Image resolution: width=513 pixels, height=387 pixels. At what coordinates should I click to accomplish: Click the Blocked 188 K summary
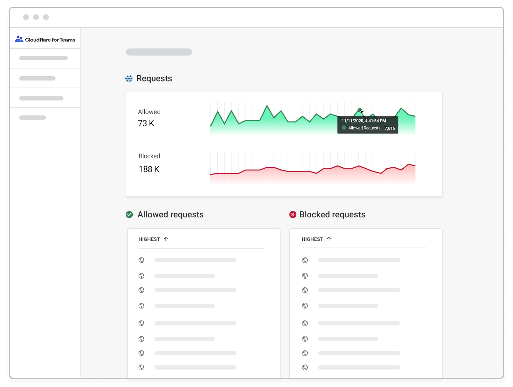pyautogui.click(x=149, y=163)
